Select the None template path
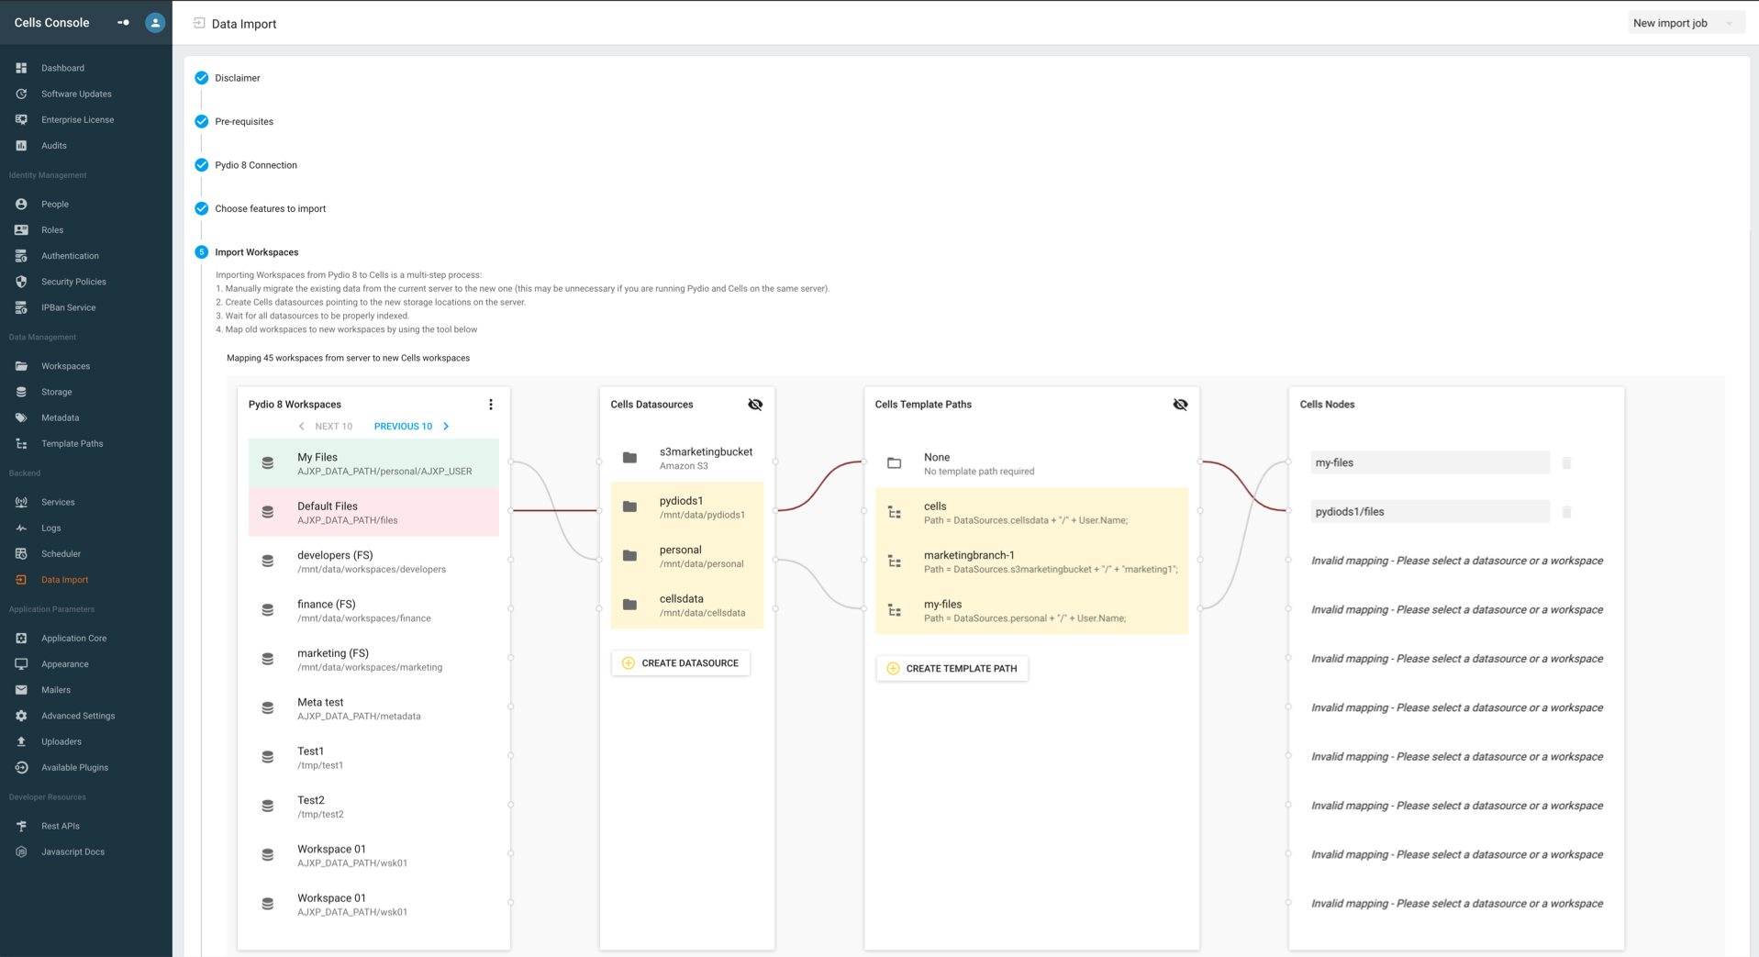Image resolution: width=1759 pixels, height=957 pixels. click(1032, 463)
